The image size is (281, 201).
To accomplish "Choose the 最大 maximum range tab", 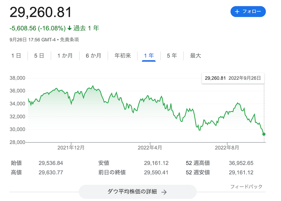I will 195,56.
